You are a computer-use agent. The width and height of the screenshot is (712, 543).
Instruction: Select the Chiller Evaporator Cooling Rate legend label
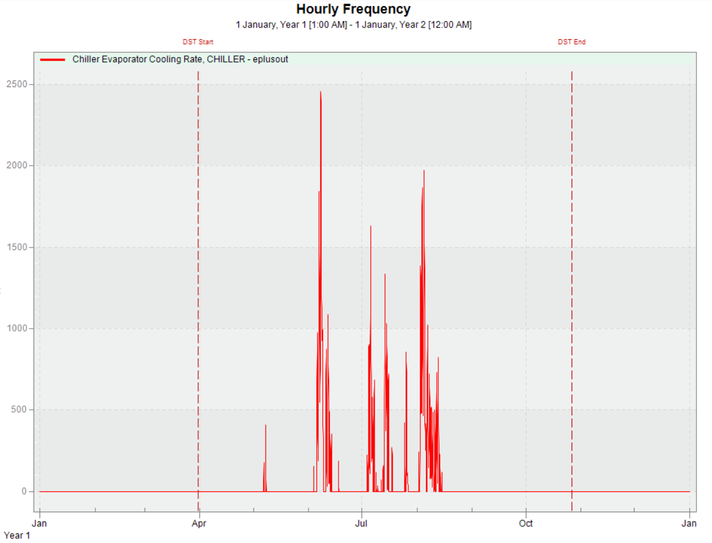coord(180,59)
